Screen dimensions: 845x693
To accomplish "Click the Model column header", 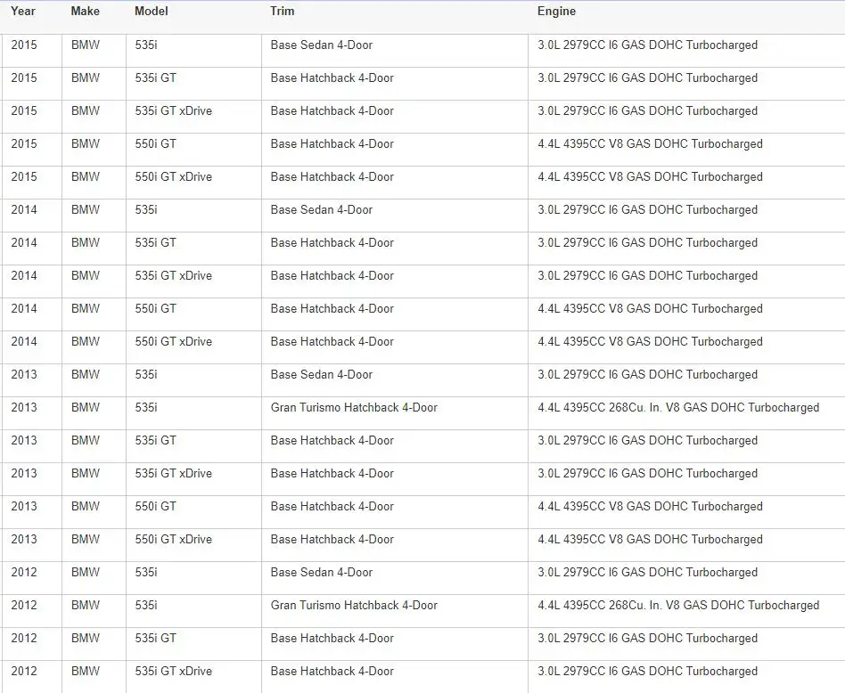I will tap(152, 12).
